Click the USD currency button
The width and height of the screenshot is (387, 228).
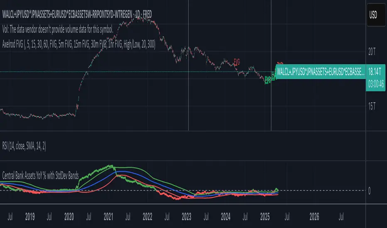click(x=376, y=15)
